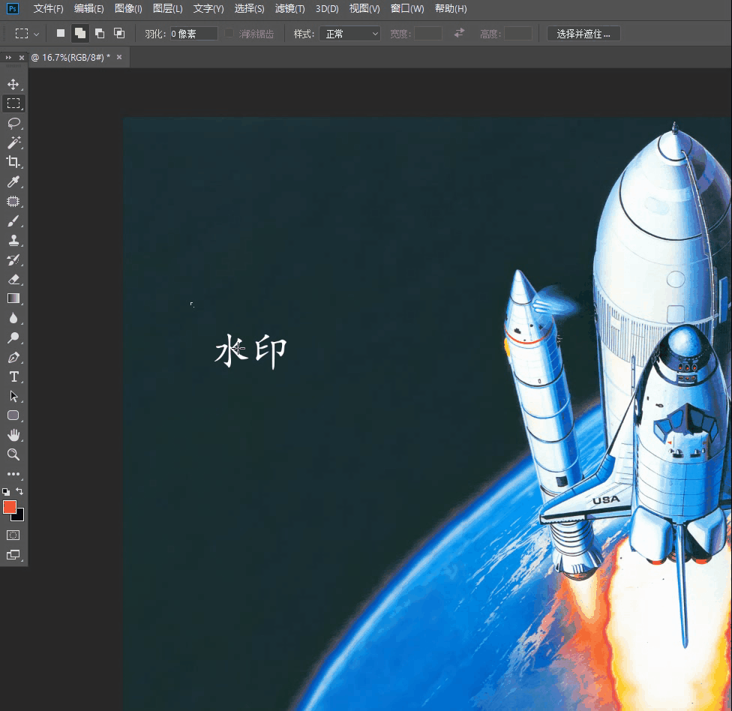This screenshot has height=711, width=732.
Task: Close the 16.7%(RGB/8#) document tab
Action: pyautogui.click(x=119, y=57)
